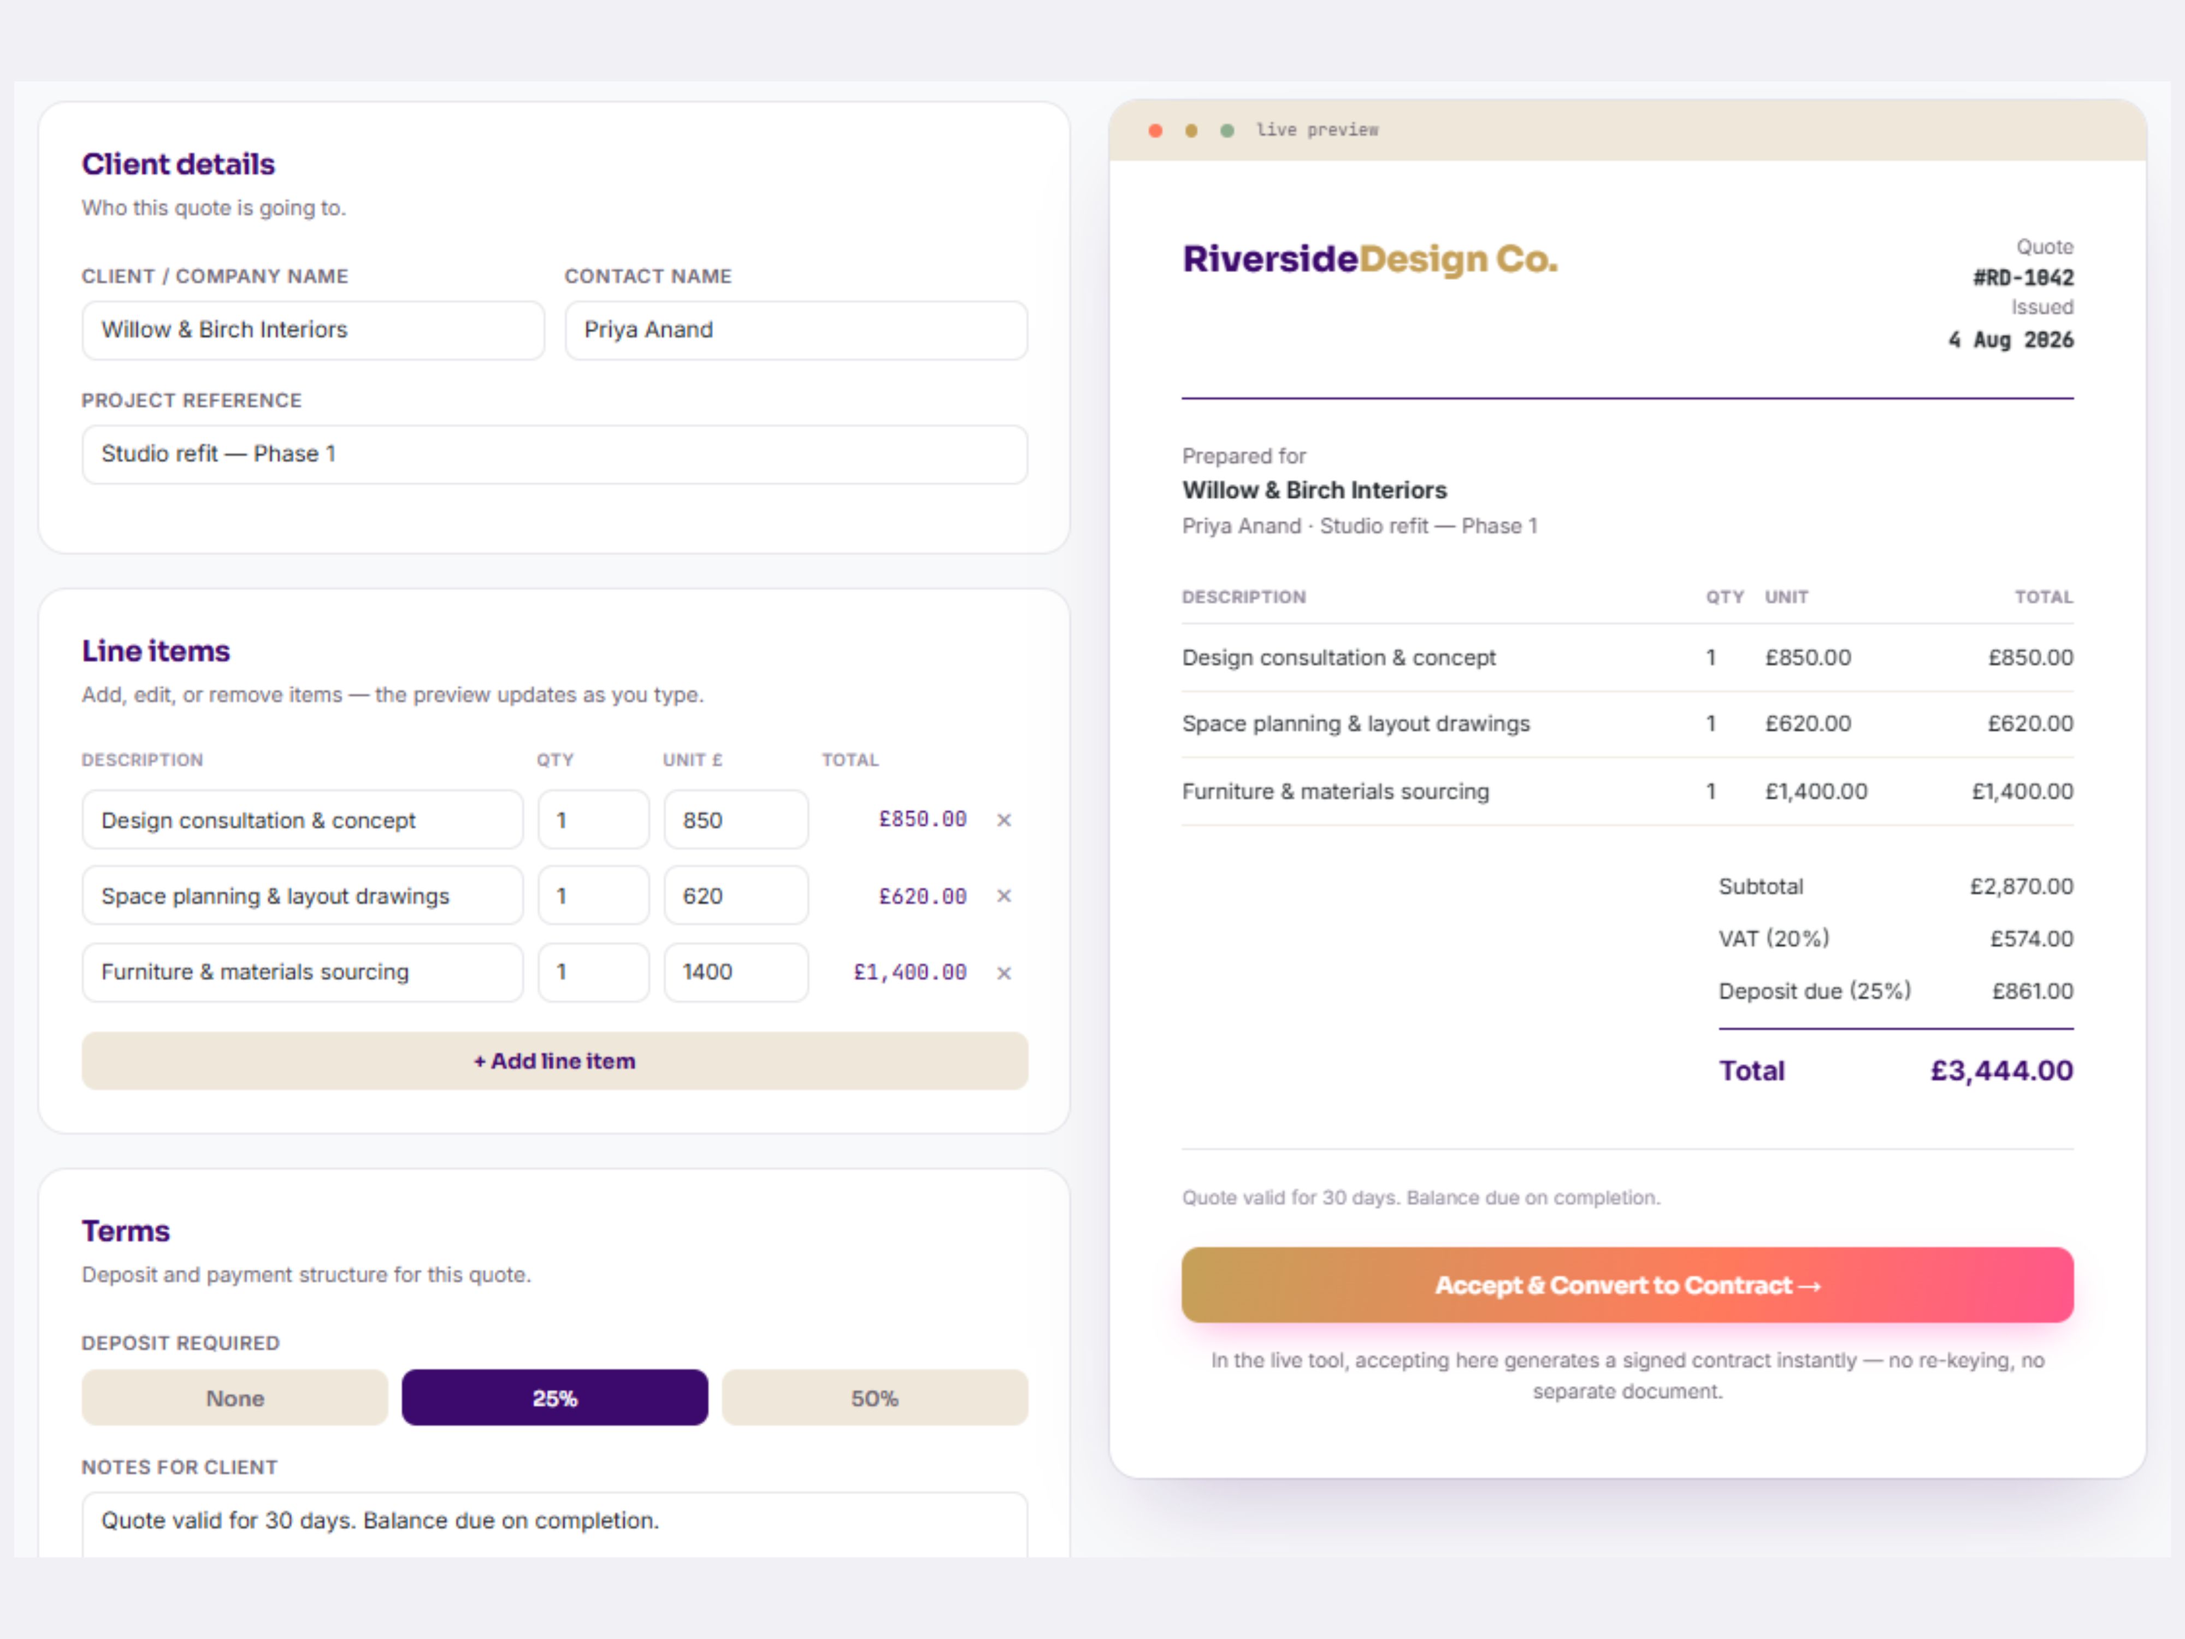Click the line total £1,400.00 in editor

tap(910, 973)
